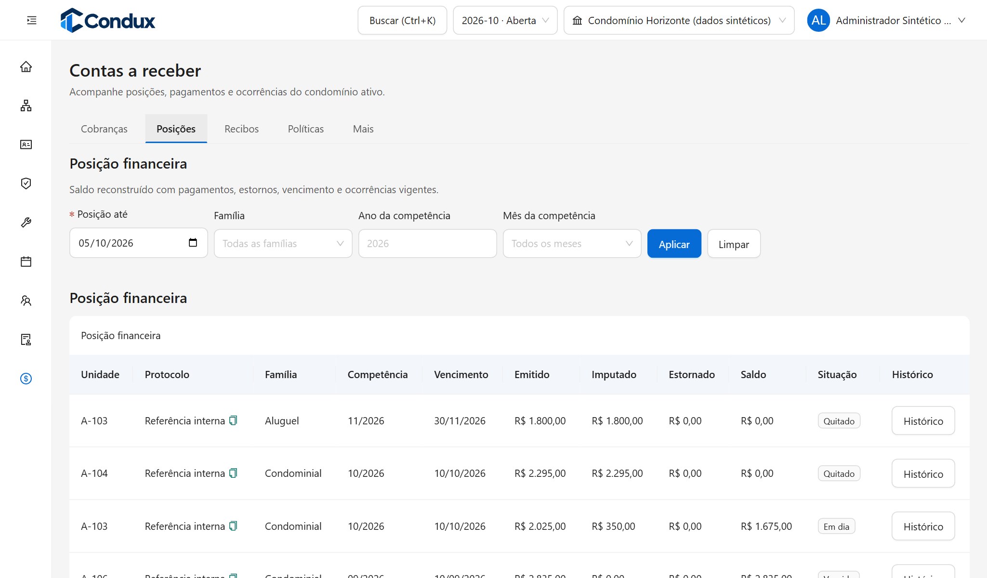Open the date picker calendar icon
The image size is (987, 578).
pos(193,243)
